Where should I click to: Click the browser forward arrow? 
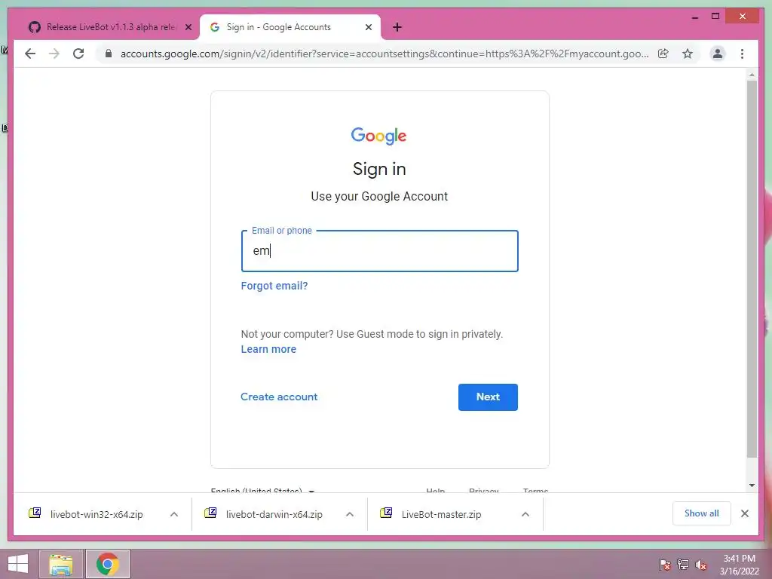[54, 54]
